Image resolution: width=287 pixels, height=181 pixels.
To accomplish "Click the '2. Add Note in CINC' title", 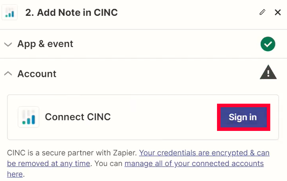I will click(71, 12).
